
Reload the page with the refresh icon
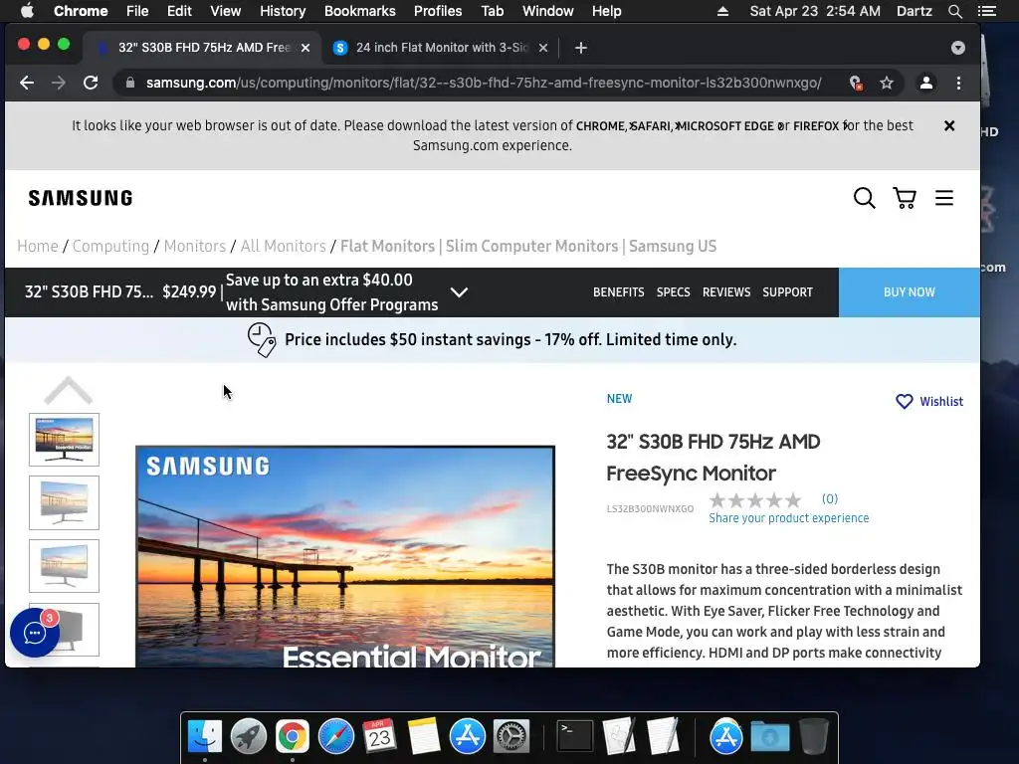(x=91, y=83)
